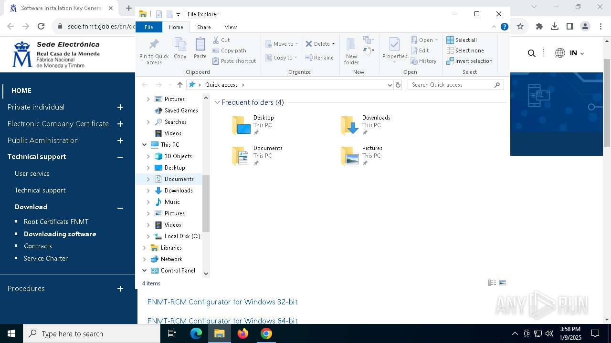Switch to View ribbon tab

[231, 27]
